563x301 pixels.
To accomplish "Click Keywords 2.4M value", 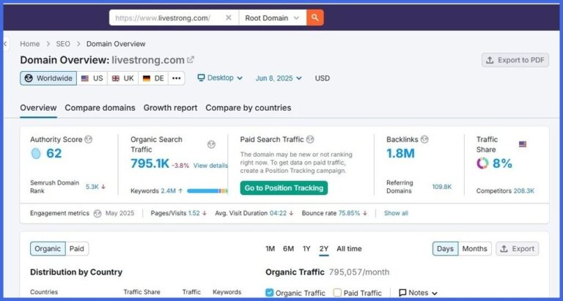I will (x=168, y=191).
